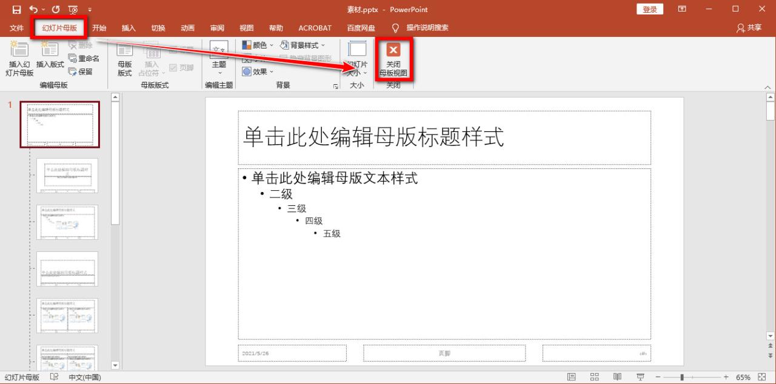Viewport: 776px width, 384px height.
Task: Start slideshow from status bar icon
Action: coord(640,377)
